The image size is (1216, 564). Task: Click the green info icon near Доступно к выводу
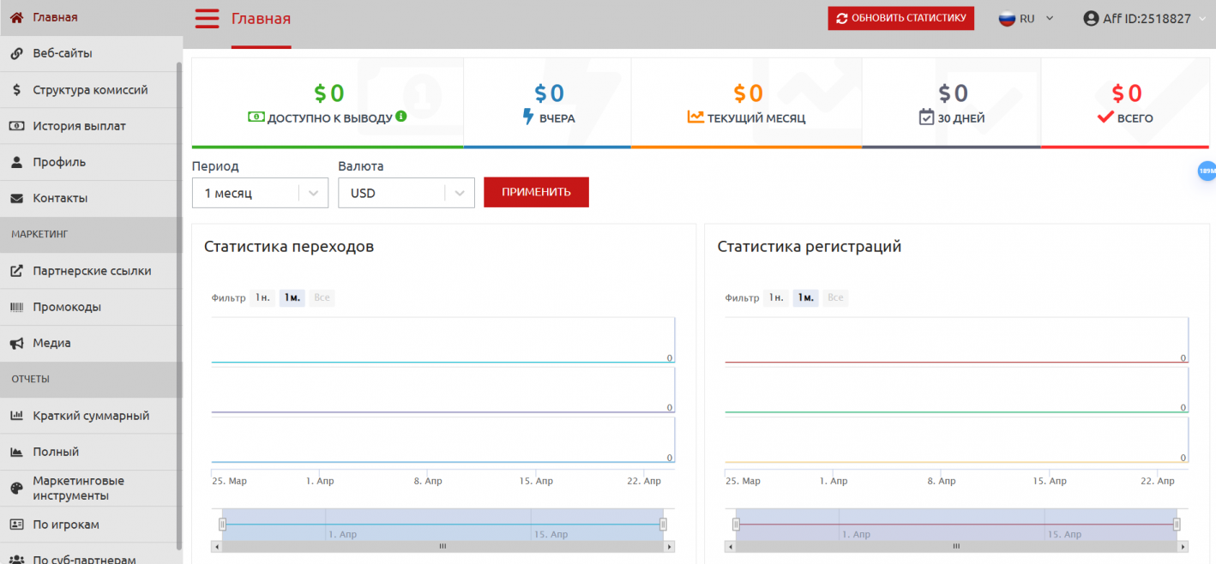400,117
